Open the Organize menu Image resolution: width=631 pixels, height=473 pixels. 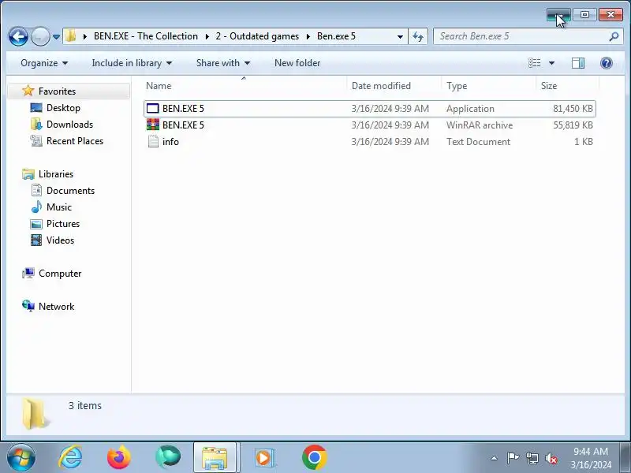[x=44, y=63]
